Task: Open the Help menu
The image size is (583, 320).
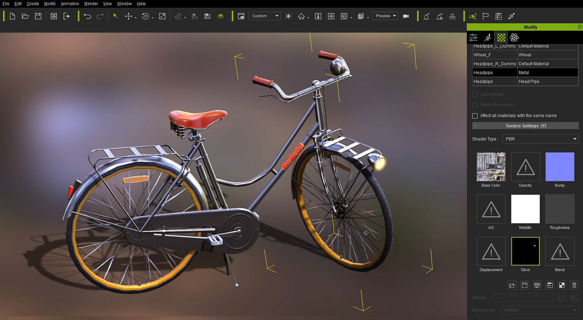Action: (141, 4)
